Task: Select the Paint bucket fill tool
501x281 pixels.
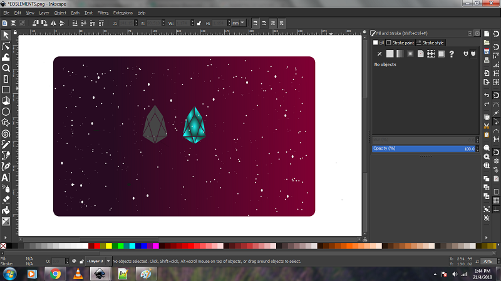Action: click(x=6, y=210)
